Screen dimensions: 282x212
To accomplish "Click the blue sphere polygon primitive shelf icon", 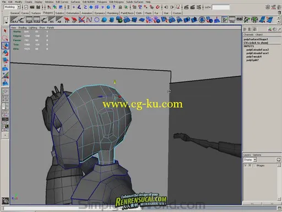I will [x=104, y=20].
